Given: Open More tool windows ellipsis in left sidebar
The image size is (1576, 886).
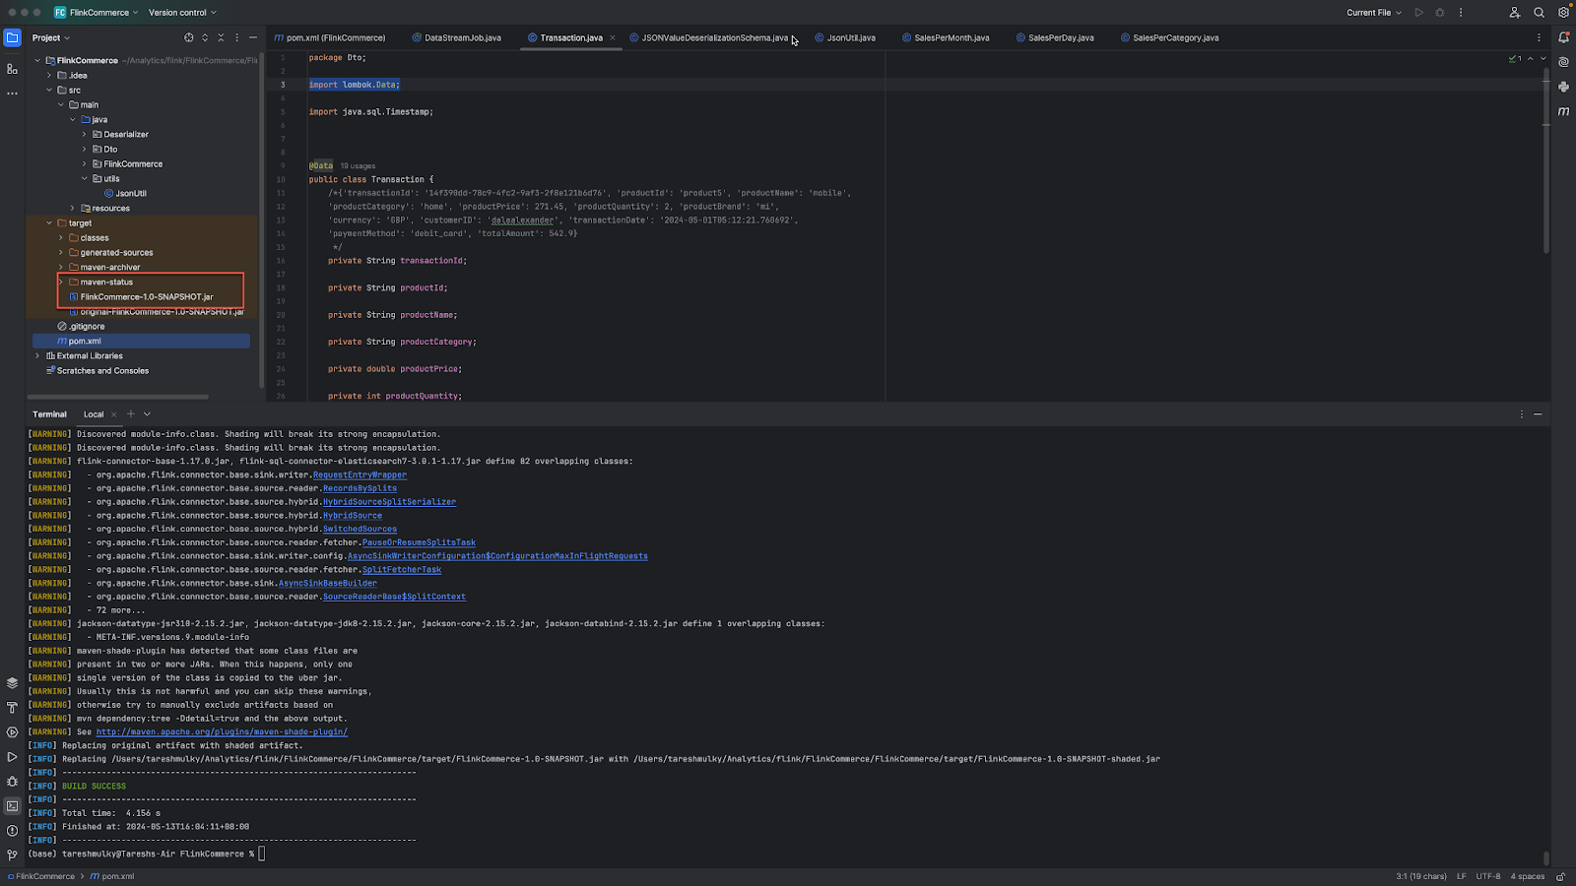Looking at the screenshot, I should [12, 94].
